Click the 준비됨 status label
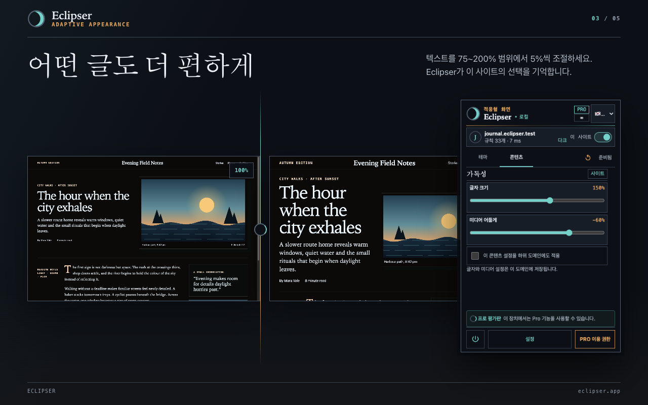This screenshot has width=648, height=405. pyautogui.click(x=605, y=157)
